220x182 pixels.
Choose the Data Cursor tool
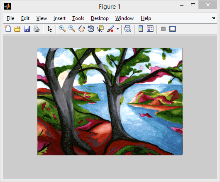coord(100,29)
